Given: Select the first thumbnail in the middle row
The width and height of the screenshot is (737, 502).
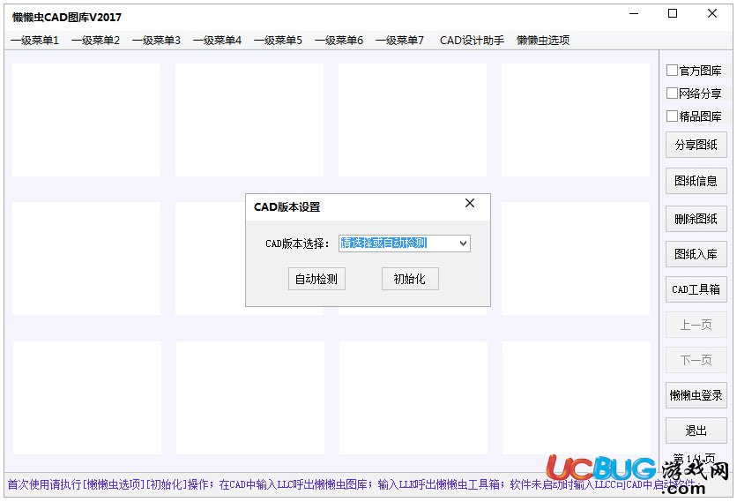Looking at the screenshot, I should pyautogui.click(x=86, y=258).
